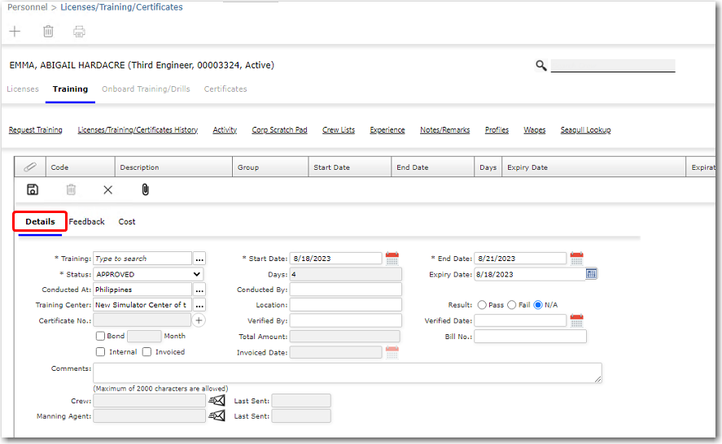Screen dimensions: 722x444
Task: Click the add new record plus icon
Action: (x=15, y=31)
